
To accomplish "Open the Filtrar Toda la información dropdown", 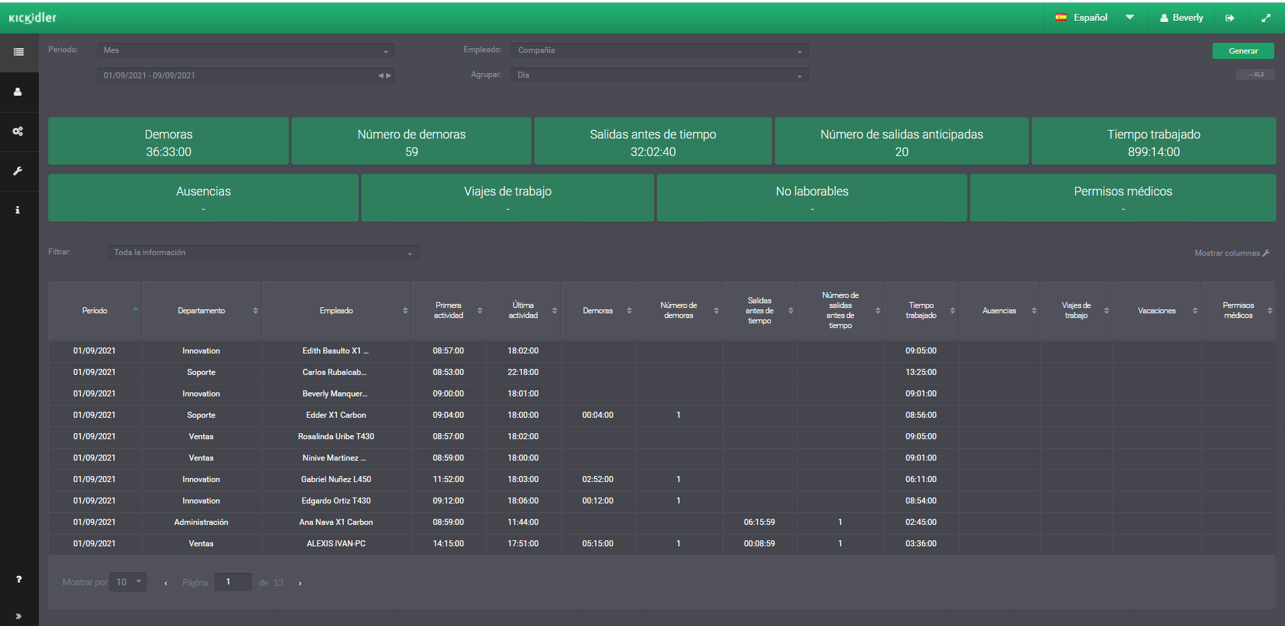I will click(x=263, y=252).
